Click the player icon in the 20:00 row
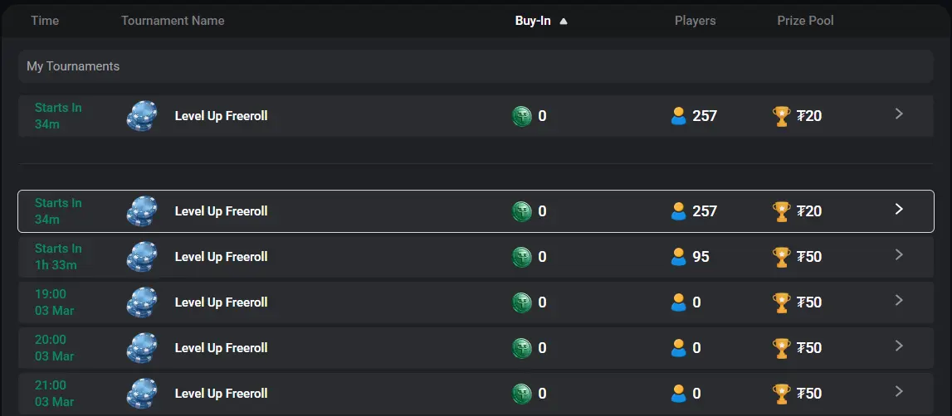 click(679, 348)
